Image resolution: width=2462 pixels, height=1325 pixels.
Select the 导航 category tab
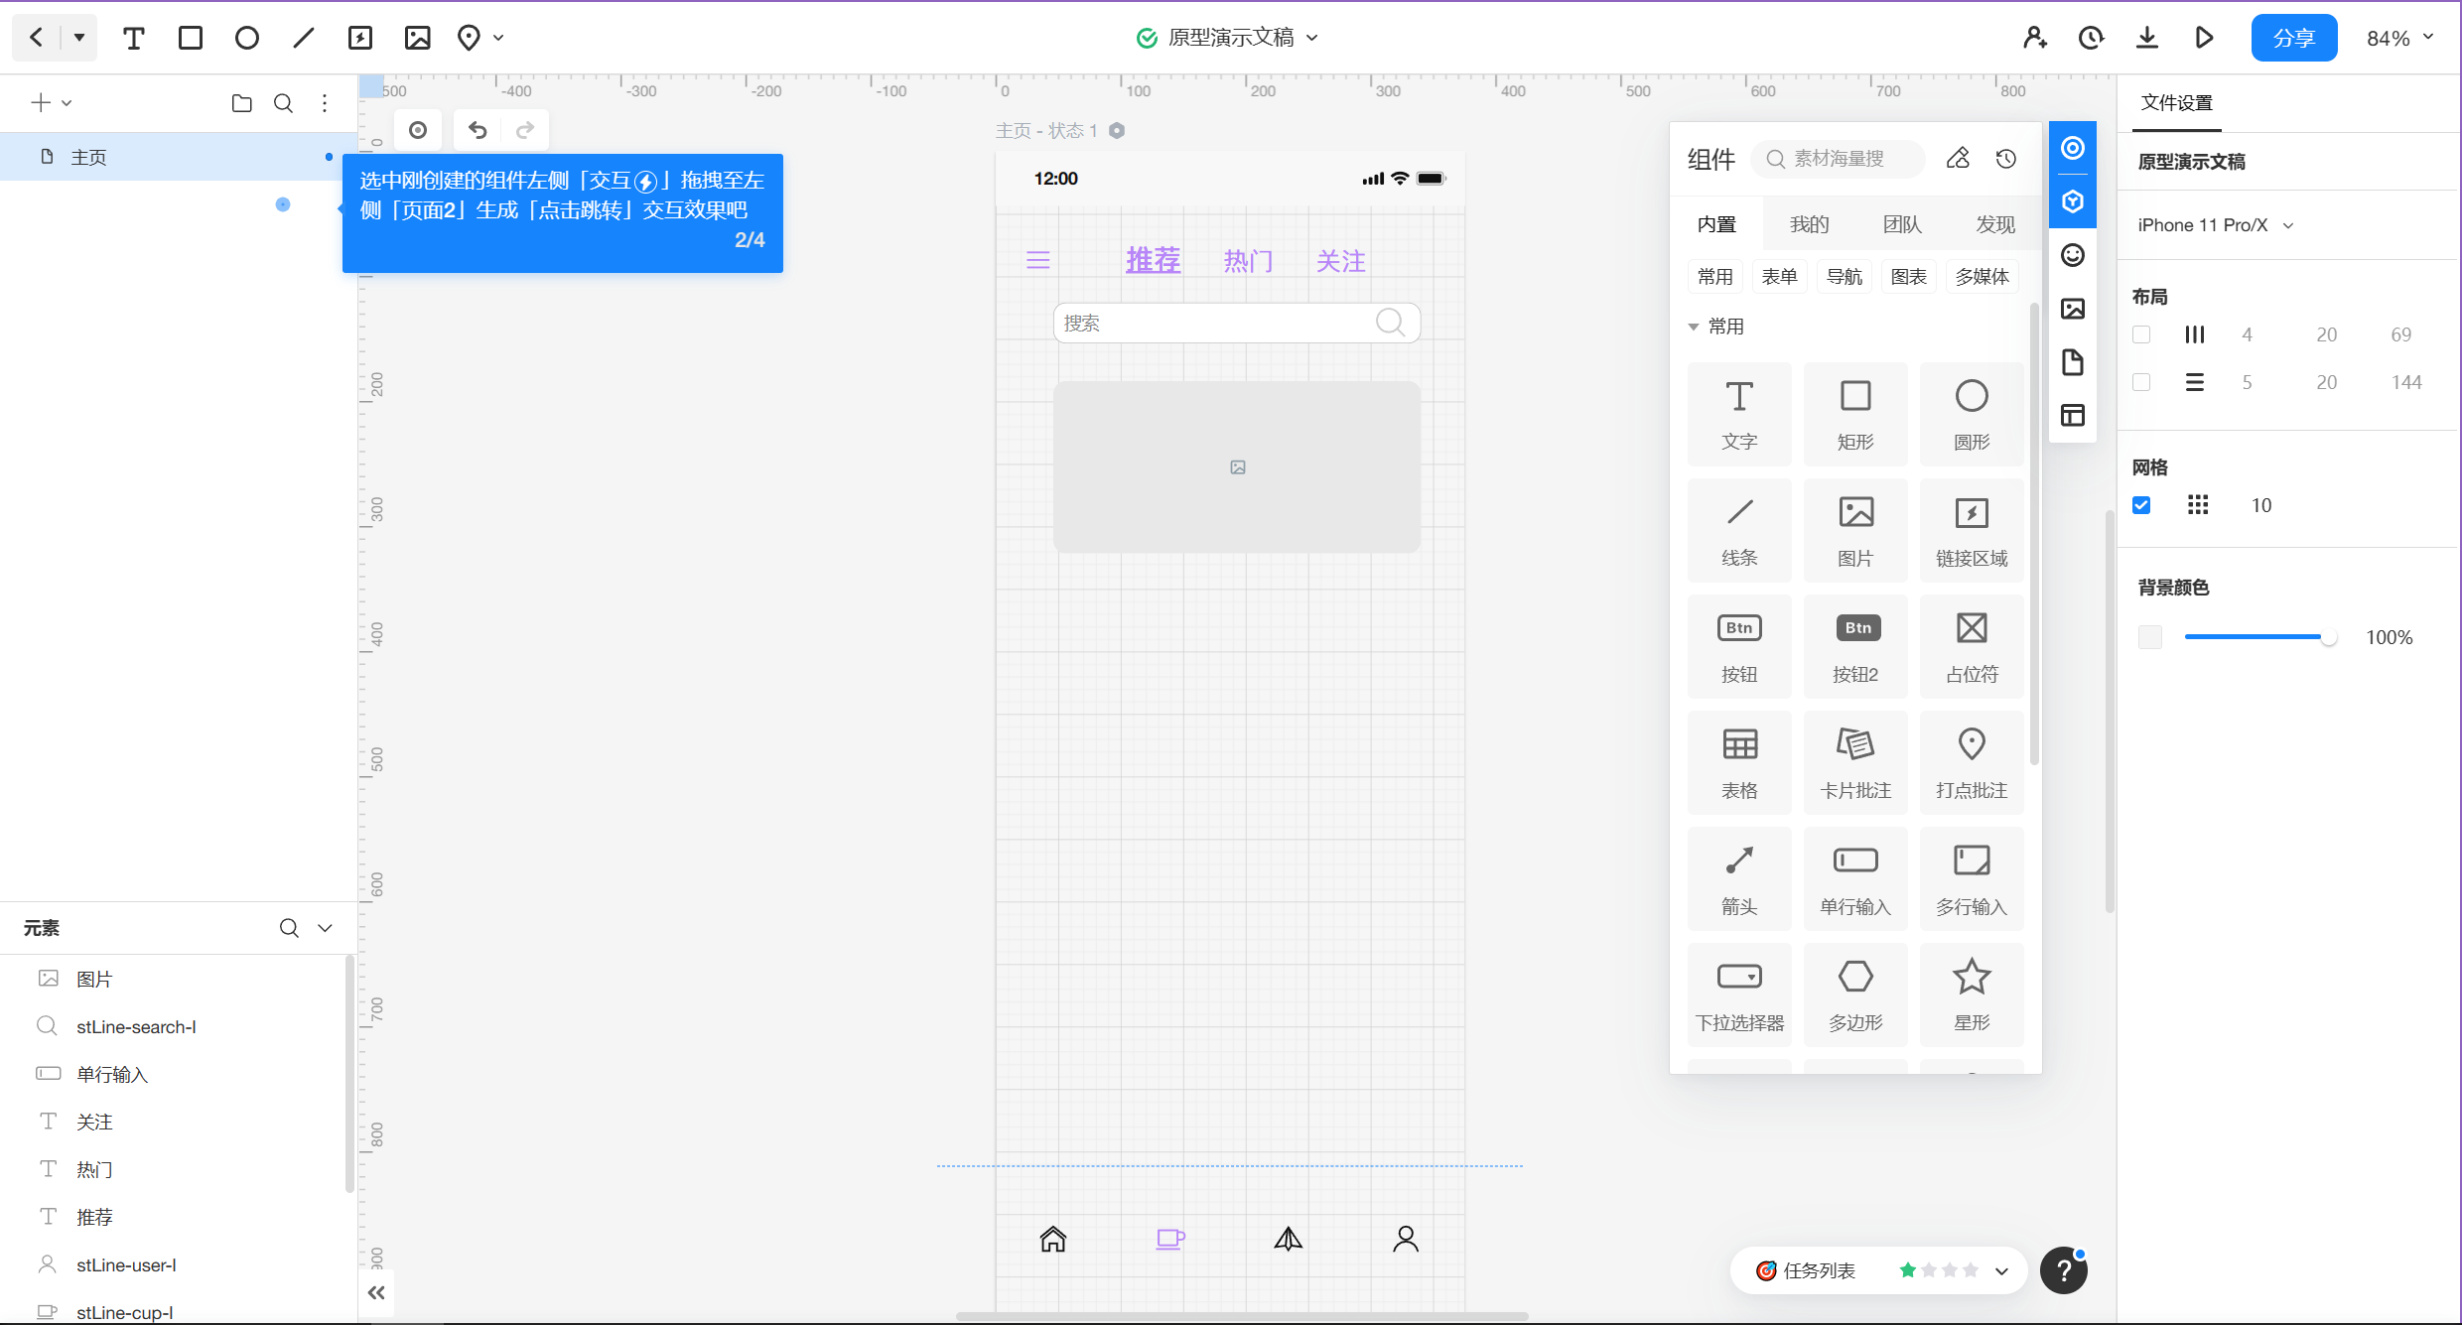[1844, 276]
